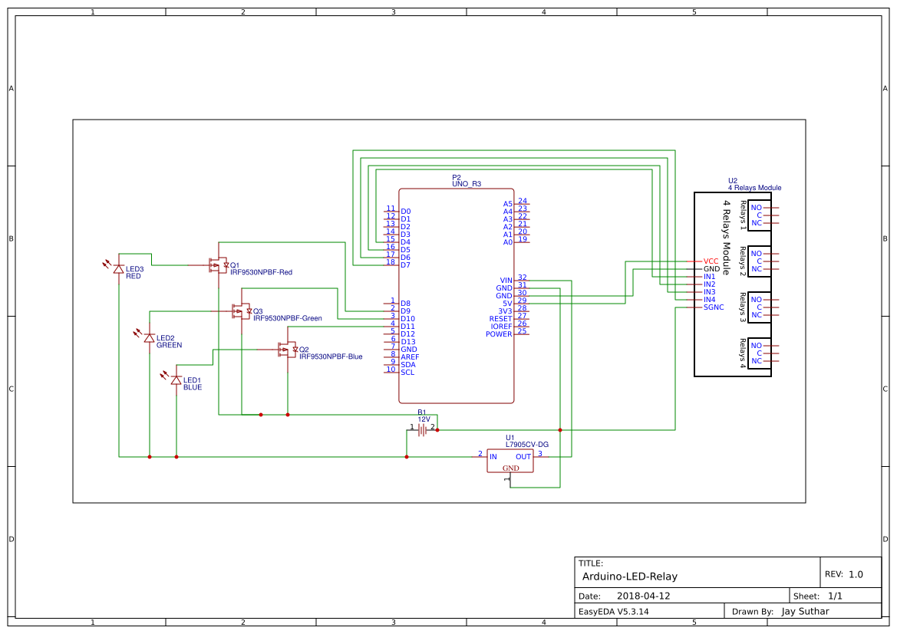Select the D7 pin on UNO_R3
This screenshot has height=634, width=897.
pos(405,264)
